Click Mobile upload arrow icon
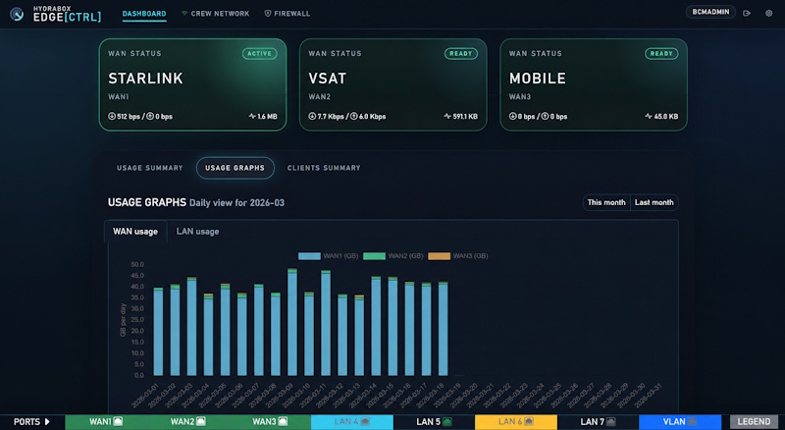Image resolution: width=785 pixels, height=430 pixels. point(545,116)
